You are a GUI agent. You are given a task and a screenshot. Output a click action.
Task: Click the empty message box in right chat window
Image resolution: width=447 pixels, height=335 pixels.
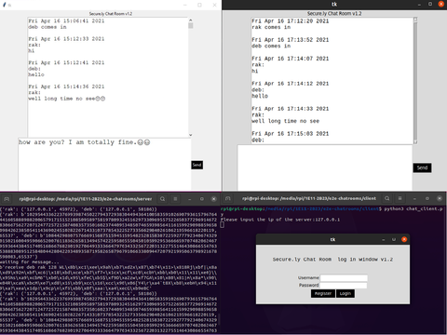pyautogui.click(x=325, y=167)
